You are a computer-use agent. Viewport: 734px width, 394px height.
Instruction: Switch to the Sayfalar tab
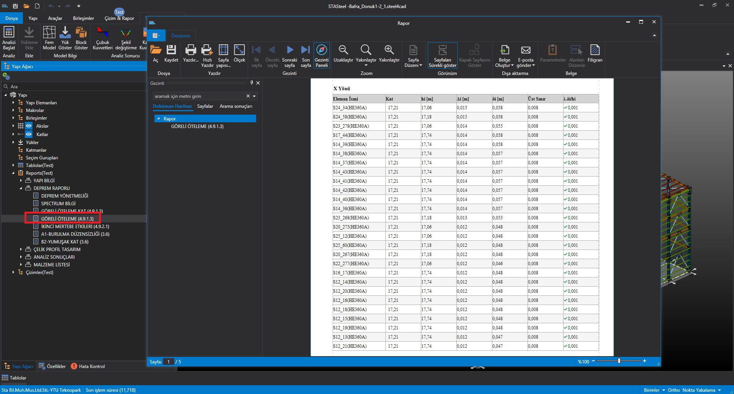pyautogui.click(x=205, y=106)
